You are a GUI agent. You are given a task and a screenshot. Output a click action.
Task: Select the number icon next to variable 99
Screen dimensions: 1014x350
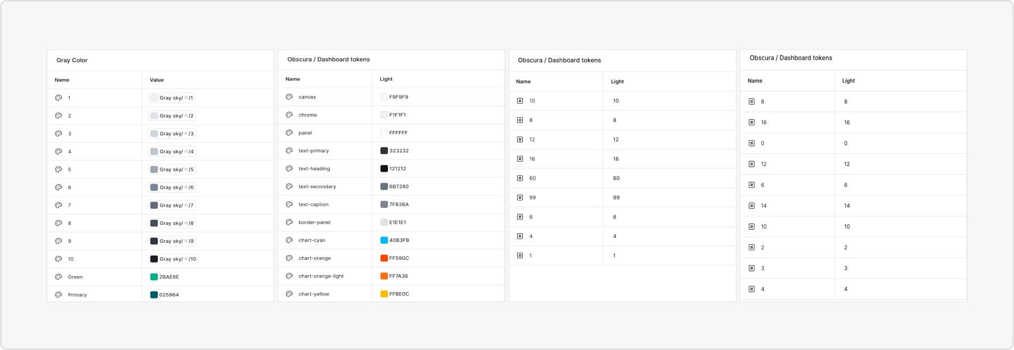click(x=520, y=197)
